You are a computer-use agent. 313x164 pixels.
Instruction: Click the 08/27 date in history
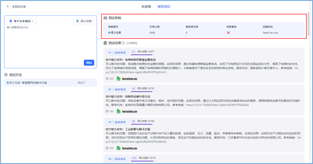(x=81, y=83)
